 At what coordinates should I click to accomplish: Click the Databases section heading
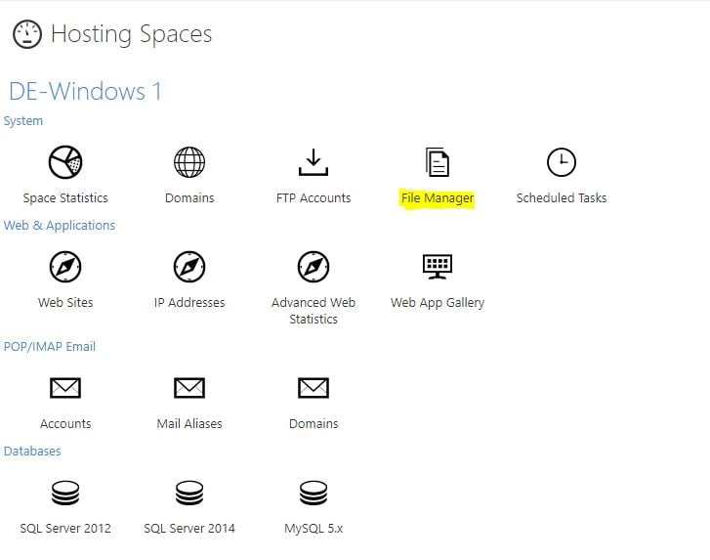[32, 451]
